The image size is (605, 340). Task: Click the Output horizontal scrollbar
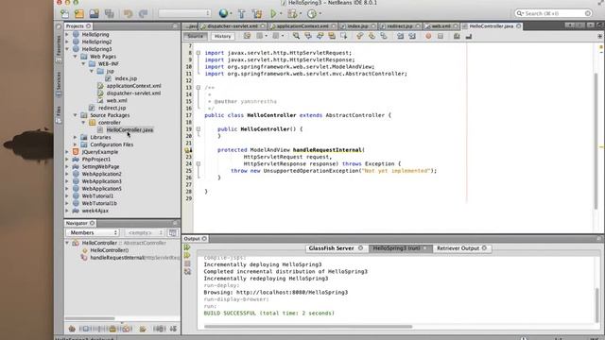pos(308,327)
